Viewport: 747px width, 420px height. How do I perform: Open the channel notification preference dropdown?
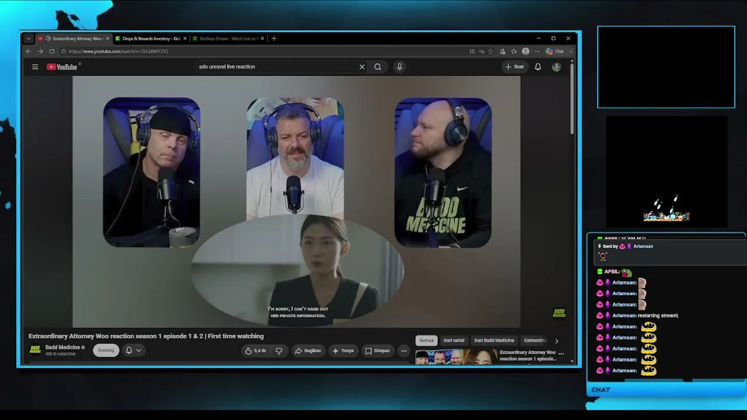(134, 350)
